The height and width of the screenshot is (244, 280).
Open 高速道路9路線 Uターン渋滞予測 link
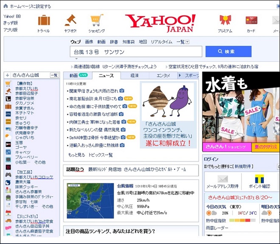[x=115, y=67]
